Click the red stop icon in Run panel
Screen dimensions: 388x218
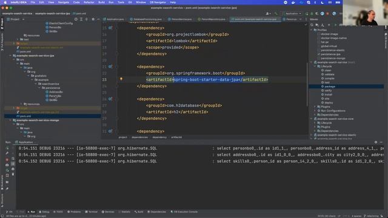[x=7, y=159]
